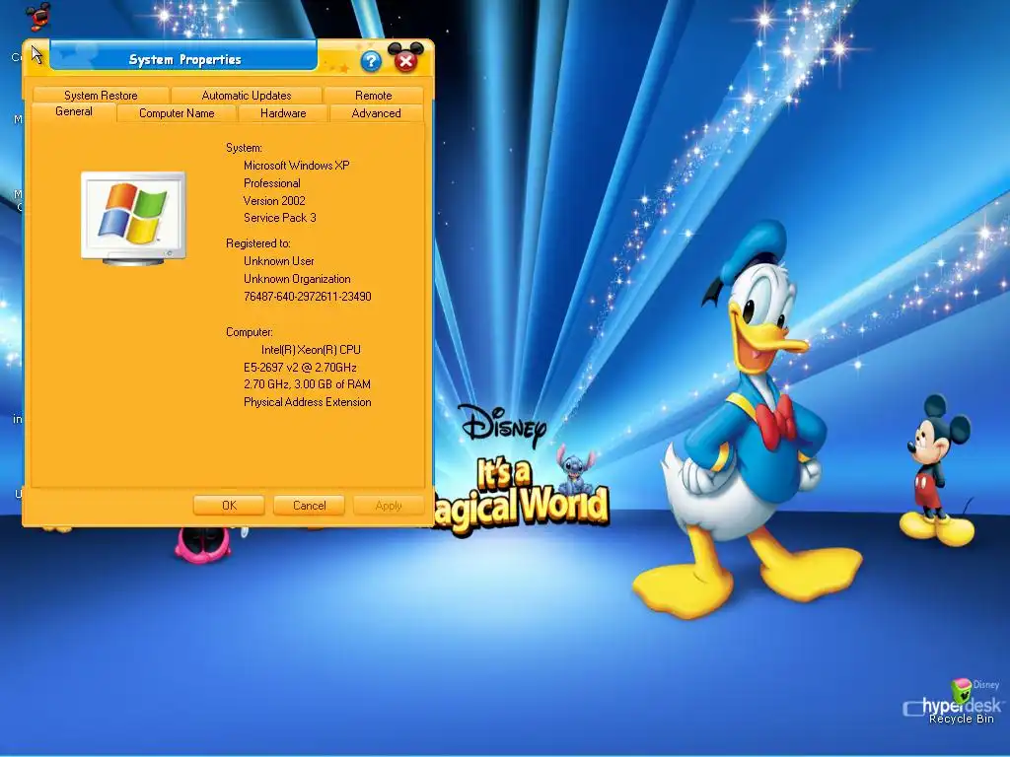Image resolution: width=1010 pixels, height=757 pixels.
Task: Close System Properties with the red X
Action: tap(405, 60)
